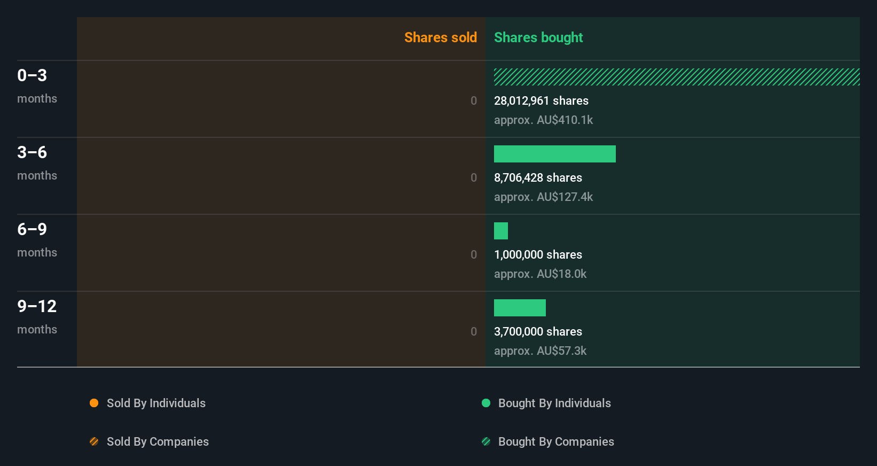
Task: Click the striped Sold By Companies legend icon
Action: [94, 441]
